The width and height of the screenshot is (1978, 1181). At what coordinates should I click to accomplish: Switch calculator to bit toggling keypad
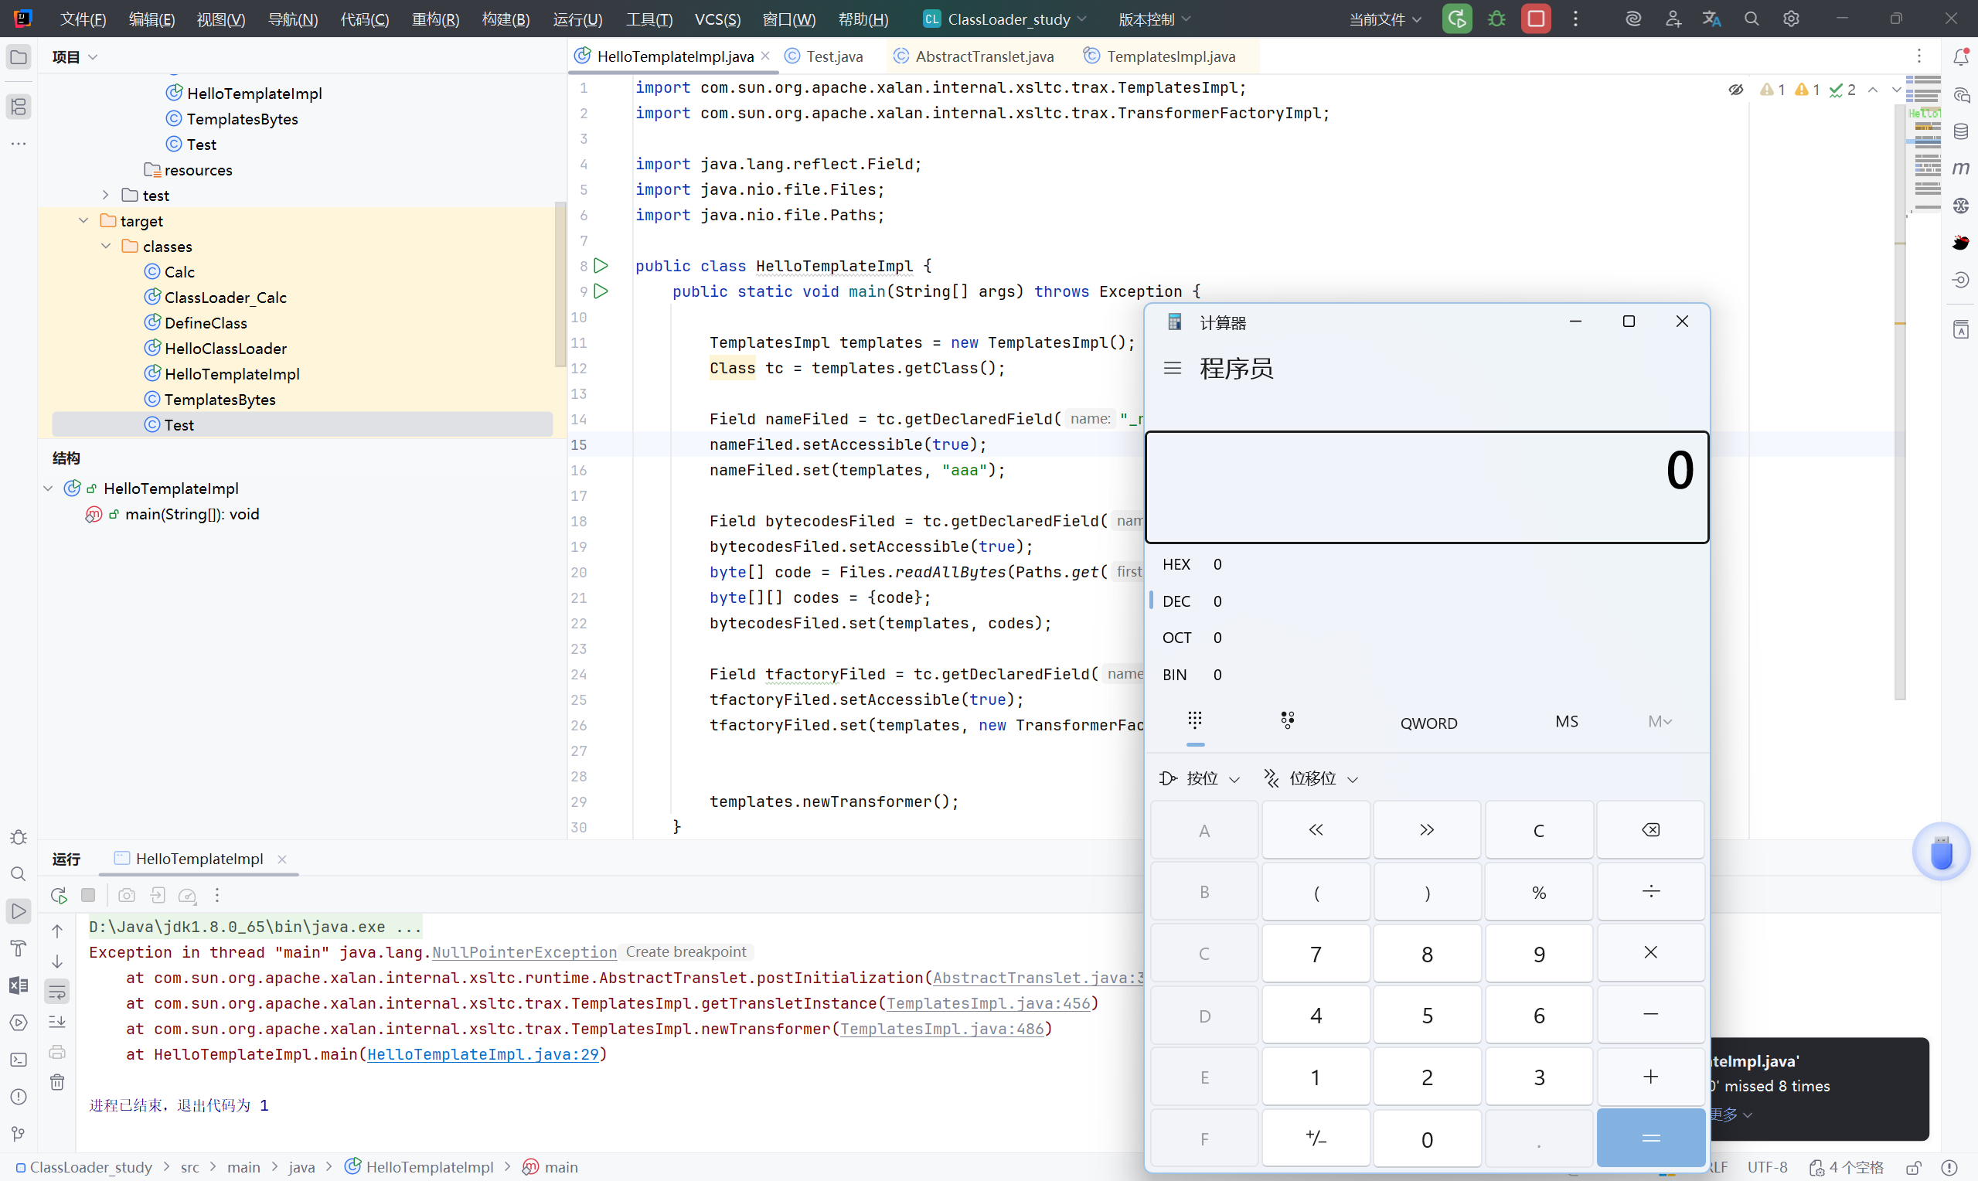point(1288,721)
